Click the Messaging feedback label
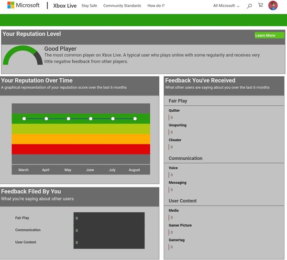Screen dimensions: 287x260 click(x=177, y=182)
